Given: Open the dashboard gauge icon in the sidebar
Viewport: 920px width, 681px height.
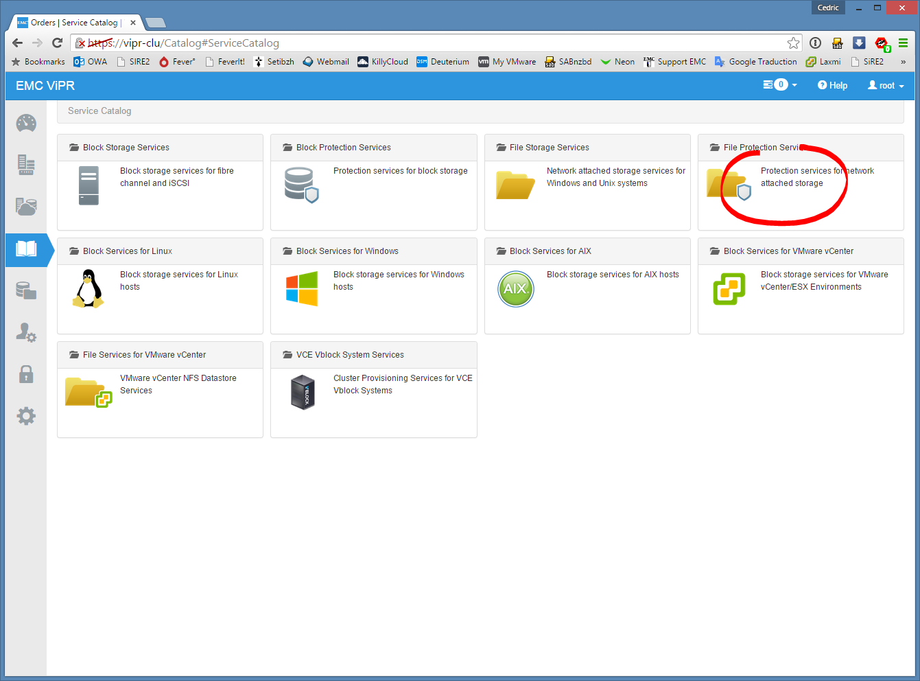Looking at the screenshot, I should click(26, 124).
